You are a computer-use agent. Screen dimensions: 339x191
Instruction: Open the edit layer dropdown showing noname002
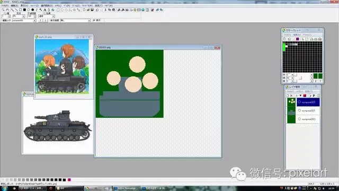pyautogui.click(x=34, y=20)
